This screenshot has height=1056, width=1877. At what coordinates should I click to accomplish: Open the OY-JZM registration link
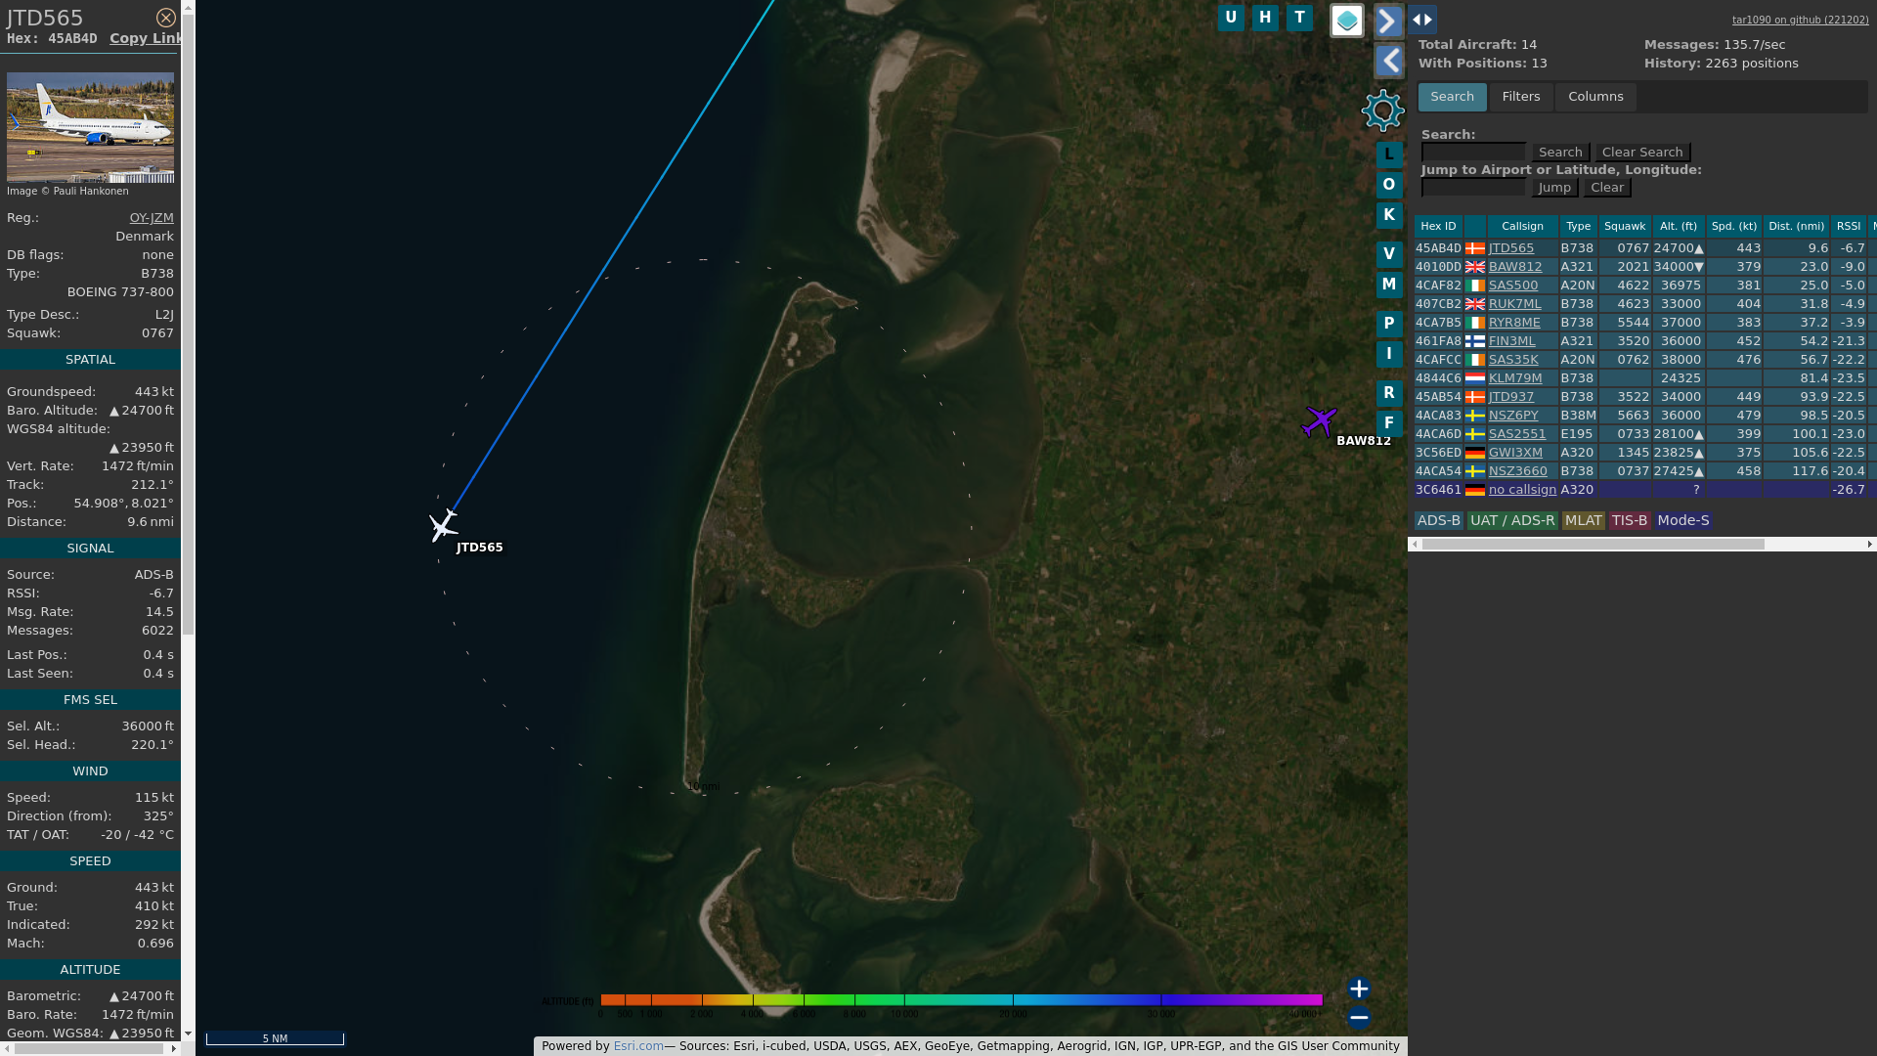coord(152,218)
